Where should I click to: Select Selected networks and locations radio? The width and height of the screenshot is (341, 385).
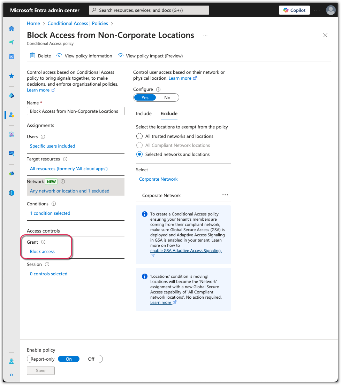click(139, 155)
